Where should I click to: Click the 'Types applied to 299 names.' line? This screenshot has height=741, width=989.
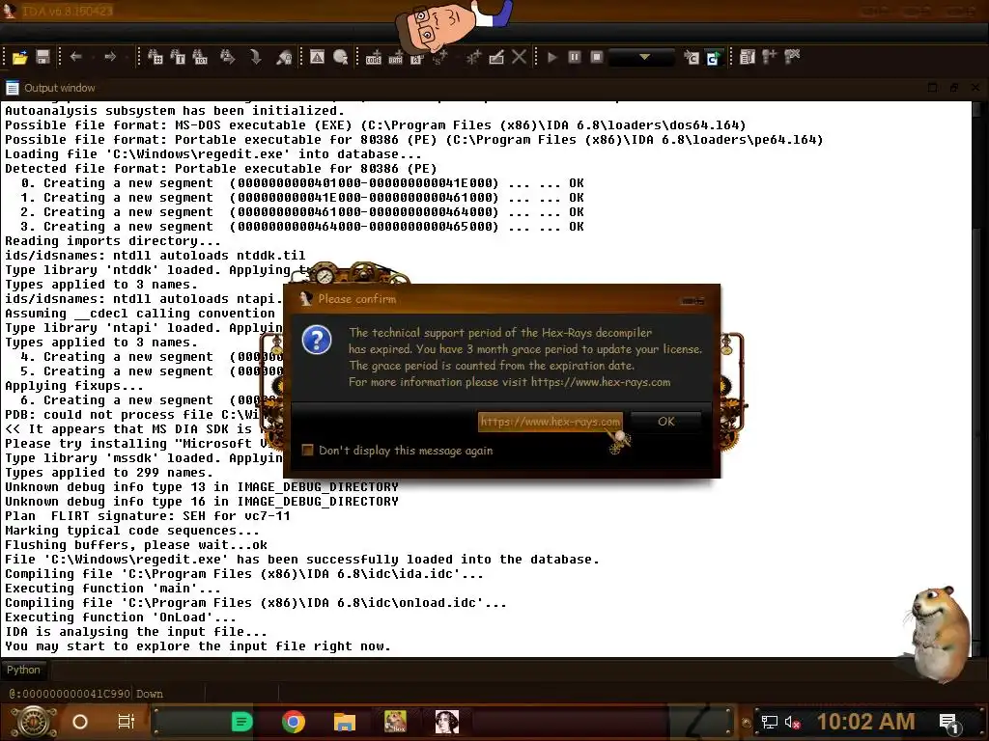pos(109,473)
